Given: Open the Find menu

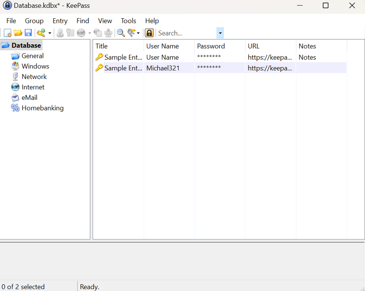Looking at the screenshot, I should pyautogui.click(x=83, y=21).
